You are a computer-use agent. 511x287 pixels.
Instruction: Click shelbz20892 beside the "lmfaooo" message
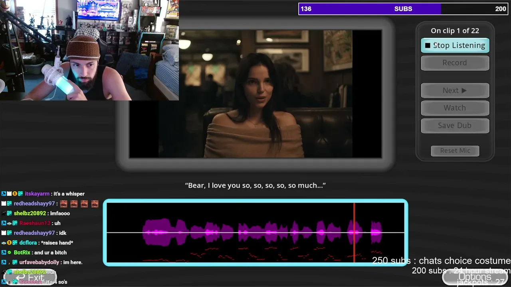(30, 213)
